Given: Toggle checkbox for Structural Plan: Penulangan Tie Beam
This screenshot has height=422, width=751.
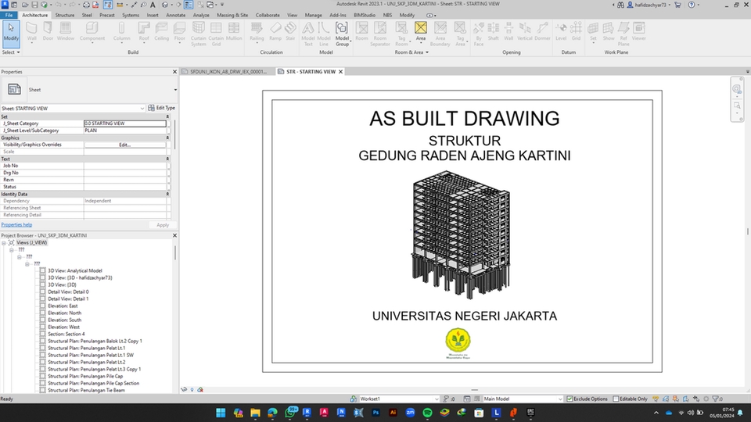Looking at the screenshot, I should [42, 390].
